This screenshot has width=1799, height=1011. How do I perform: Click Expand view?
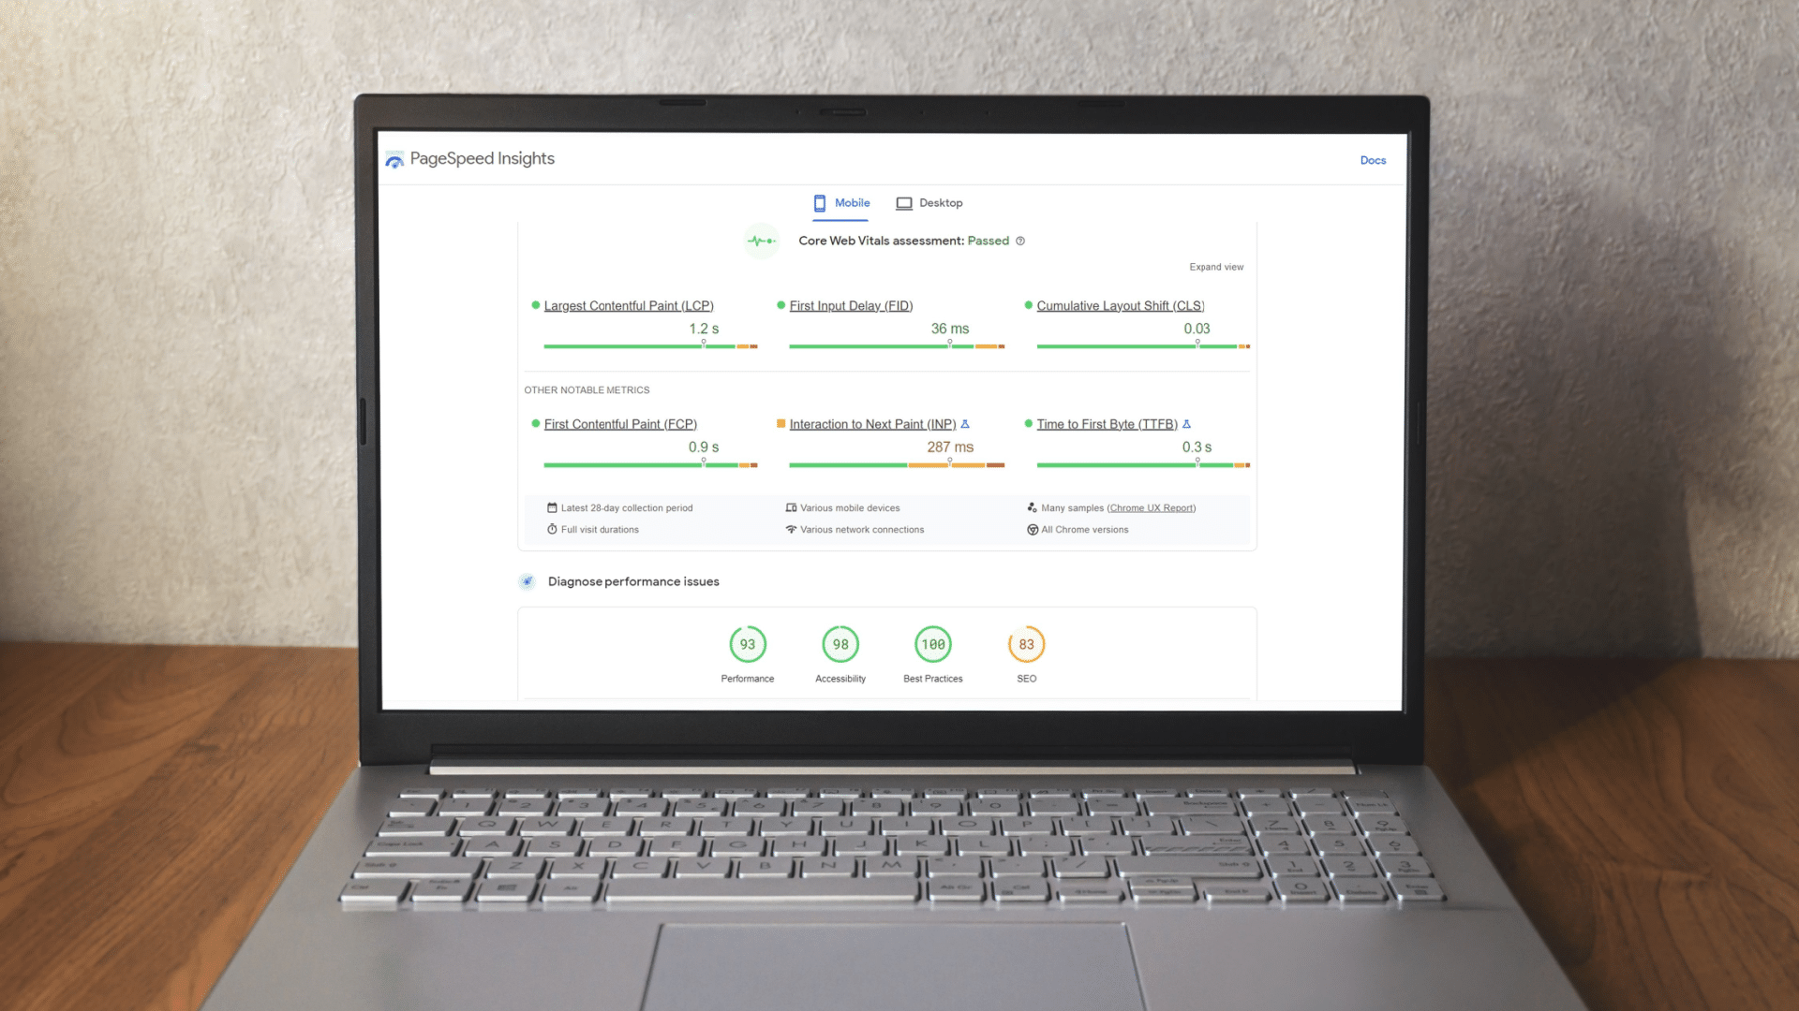1216,267
